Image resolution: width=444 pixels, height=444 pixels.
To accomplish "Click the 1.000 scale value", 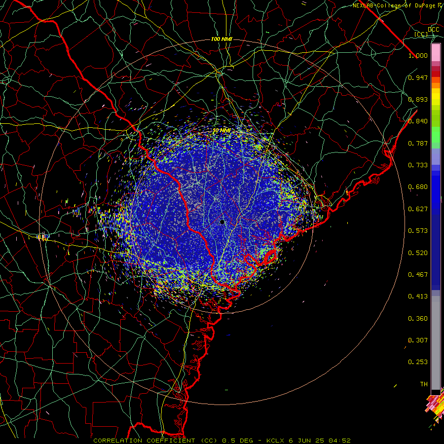I will (x=418, y=55).
